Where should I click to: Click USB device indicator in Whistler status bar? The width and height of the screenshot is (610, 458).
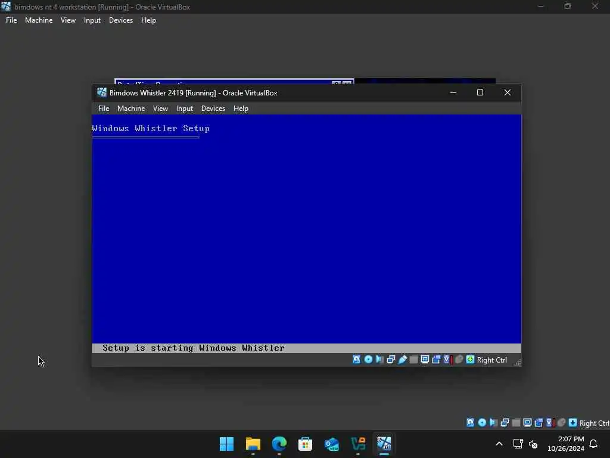(x=403, y=360)
